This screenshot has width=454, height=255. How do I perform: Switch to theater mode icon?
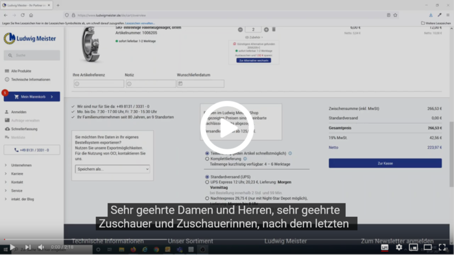pos(427,247)
